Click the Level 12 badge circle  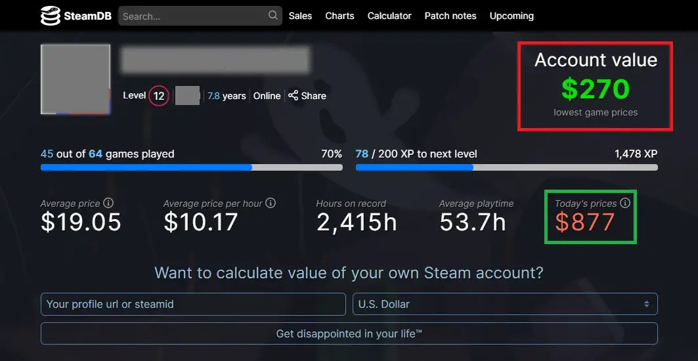pos(159,96)
